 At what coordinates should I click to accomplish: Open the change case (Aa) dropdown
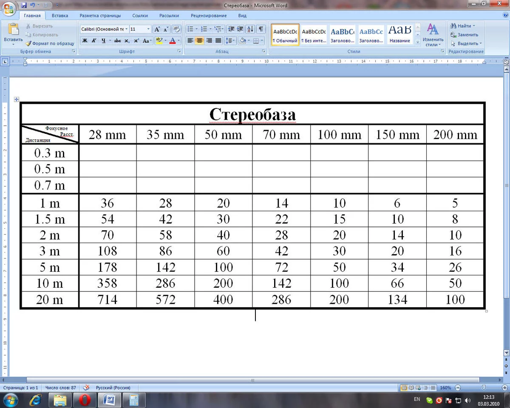tap(147, 41)
